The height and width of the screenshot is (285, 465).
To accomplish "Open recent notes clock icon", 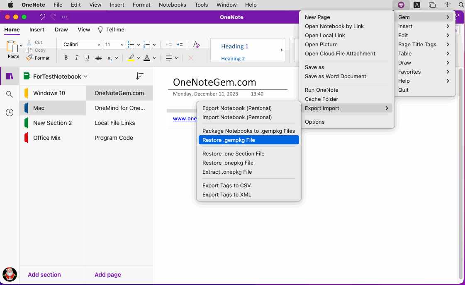I will [10, 113].
